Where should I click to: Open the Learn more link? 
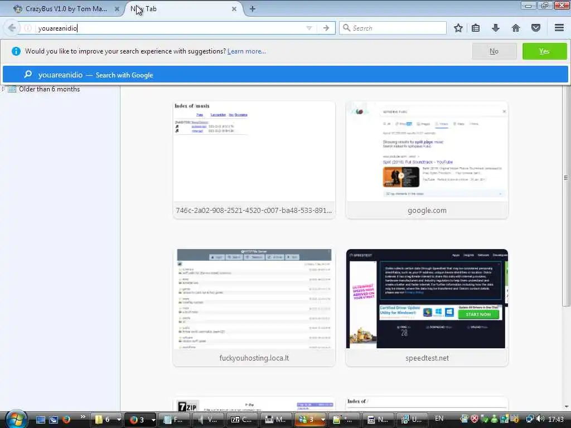point(246,51)
